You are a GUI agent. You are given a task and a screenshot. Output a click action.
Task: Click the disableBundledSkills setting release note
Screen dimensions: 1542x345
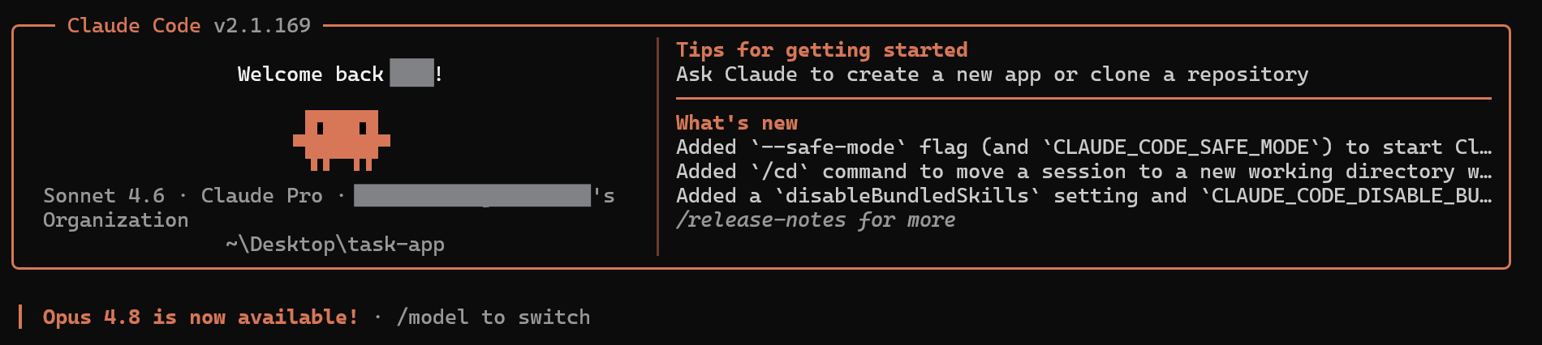tap(1084, 196)
